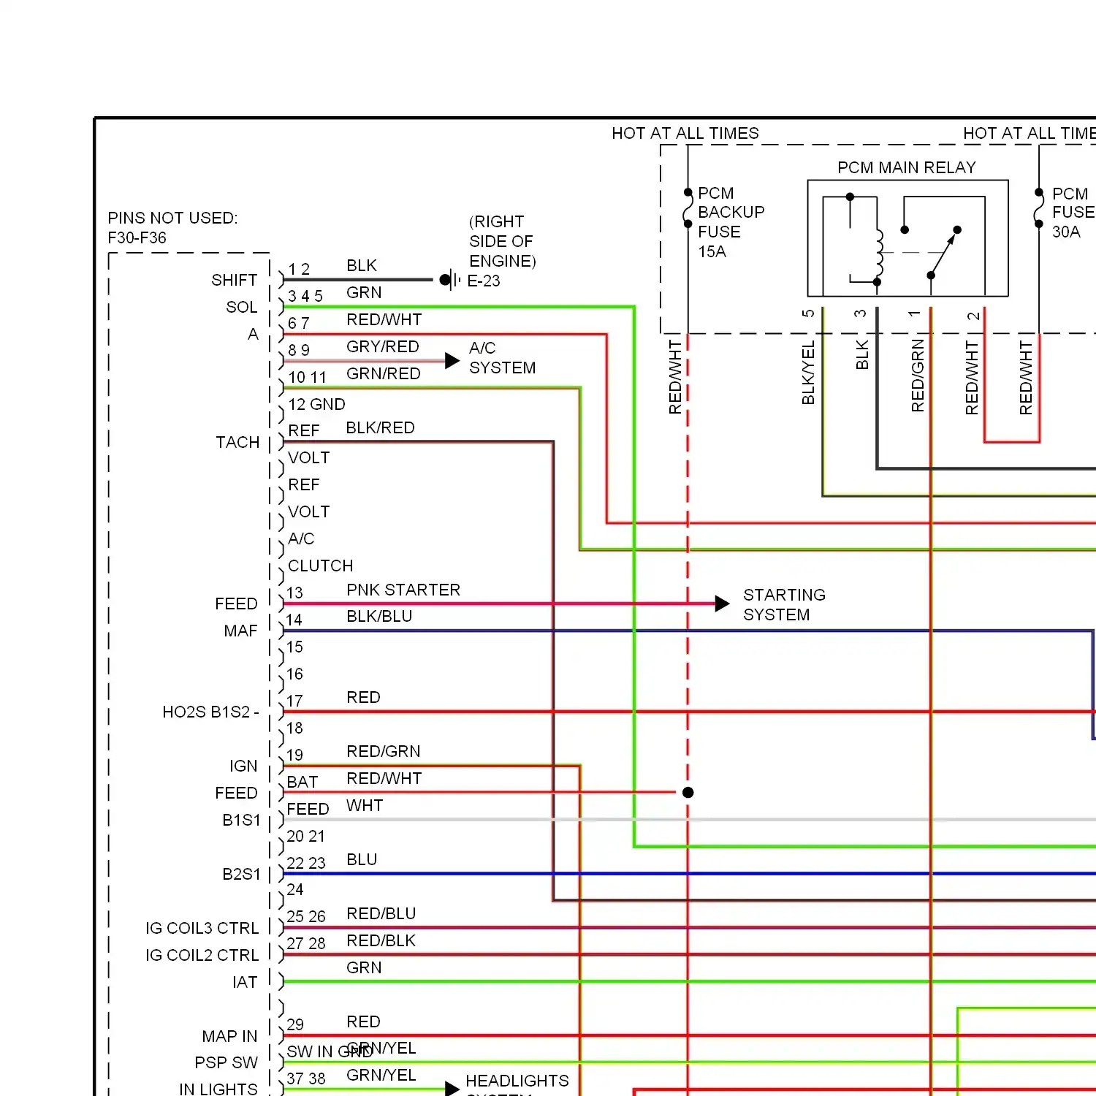Viewport: 1096px width, 1096px height.
Task: Click the B1S1 connector label
Action: [x=241, y=820]
